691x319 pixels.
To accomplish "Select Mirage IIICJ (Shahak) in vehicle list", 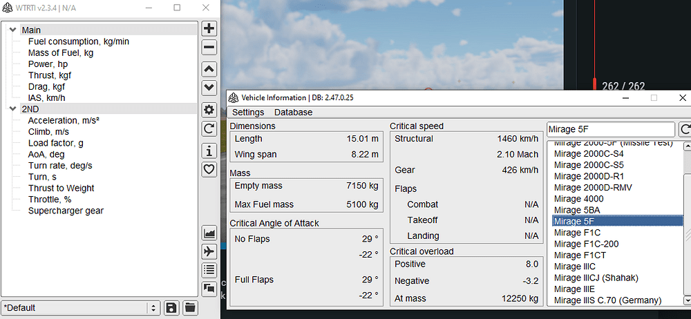I will [x=596, y=278].
